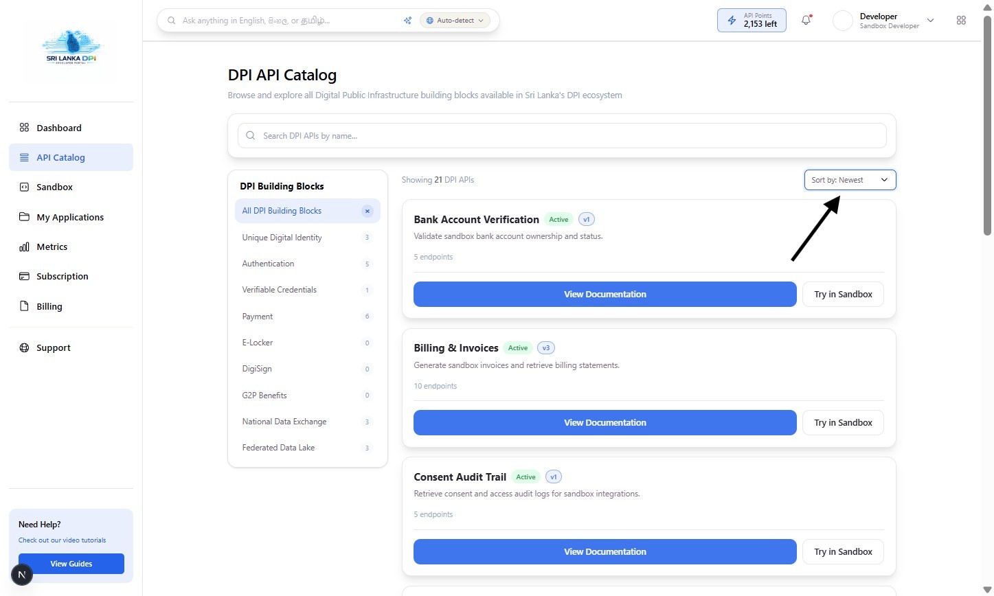
Task: Click the Billing document icon in sidebar
Action: (24, 306)
